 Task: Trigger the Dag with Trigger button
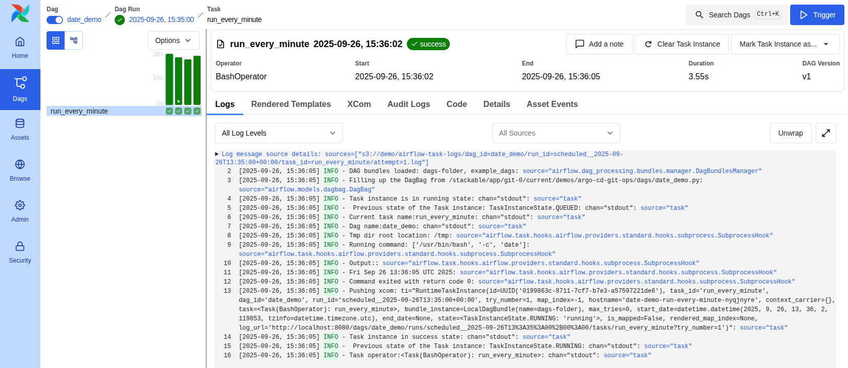coord(817,15)
